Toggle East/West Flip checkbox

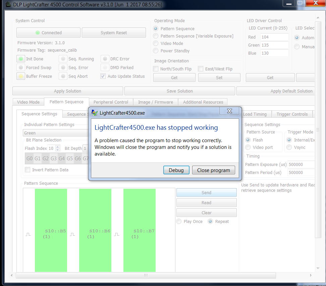click(x=201, y=69)
